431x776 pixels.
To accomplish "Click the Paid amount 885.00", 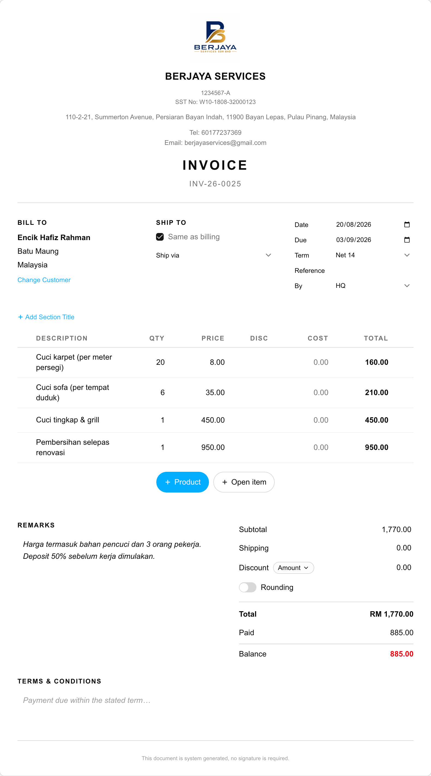I will coord(402,632).
